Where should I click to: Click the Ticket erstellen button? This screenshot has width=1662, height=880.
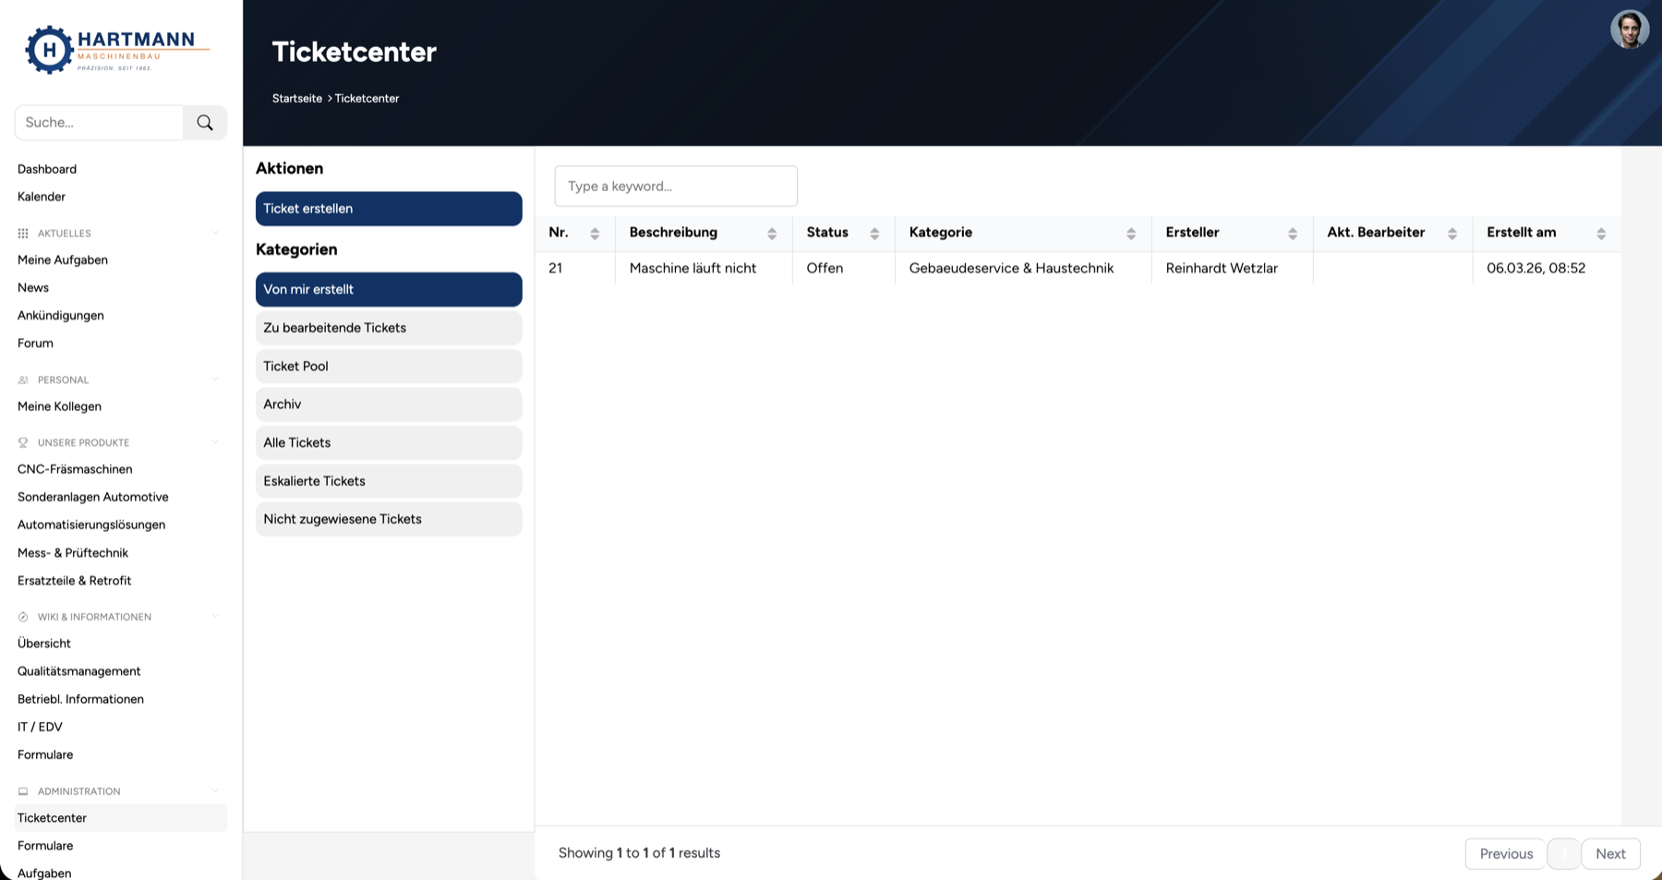pyautogui.click(x=388, y=209)
